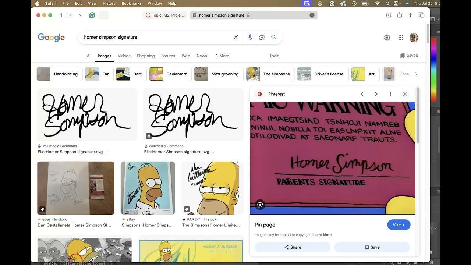The width and height of the screenshot is (471, 265).
Task: Open the three-dot menu in the Pinterest preview
Action: (390, 94)
